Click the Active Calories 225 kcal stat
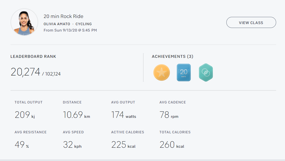 pyautogui.click(x=123, y=145)
